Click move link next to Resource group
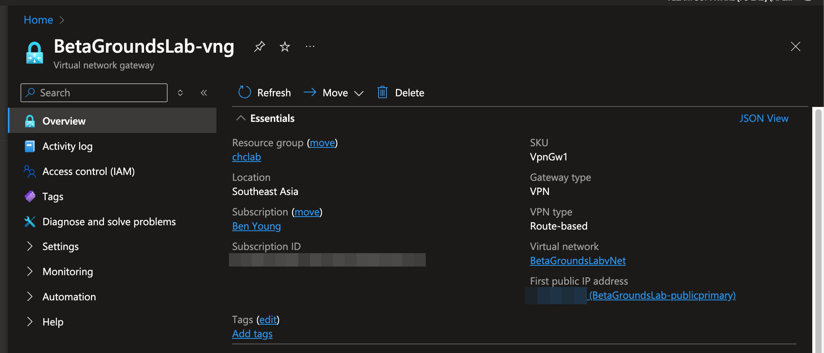 point(322,143)
